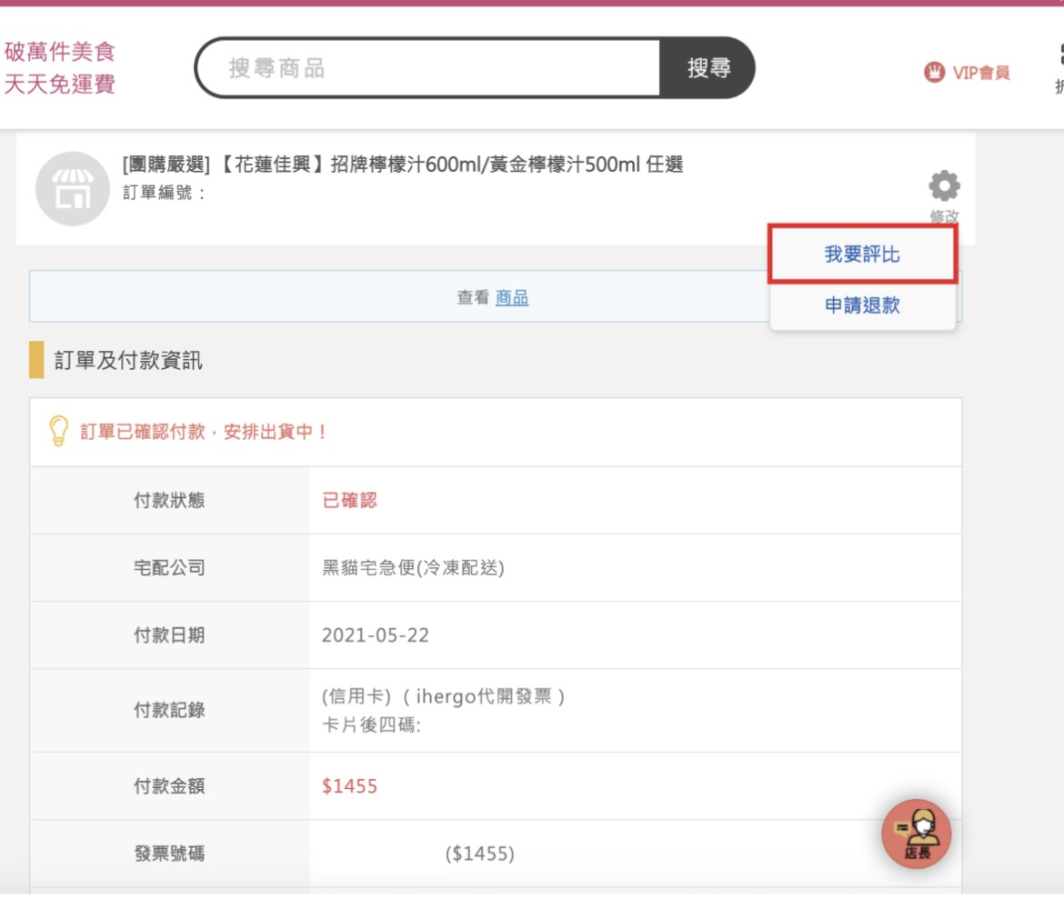This screenshot has height=908, width=1064.
Task: Open the store manager chat bubble
Action: [x=916, y=833]
